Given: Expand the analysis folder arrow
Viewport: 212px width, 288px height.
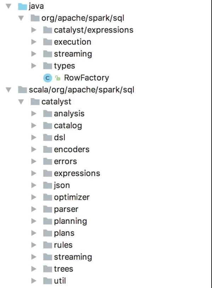Looking at the screenshot, I should pos(34,113).
